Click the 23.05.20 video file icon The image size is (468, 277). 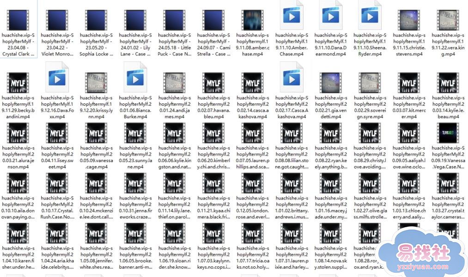pos(96,20)
